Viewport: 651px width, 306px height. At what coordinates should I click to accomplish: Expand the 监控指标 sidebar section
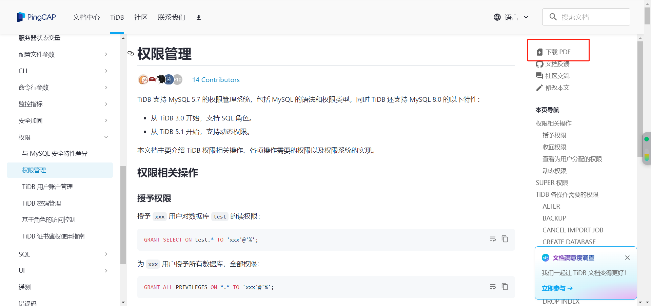pyautogui.click(x=106, y=104)
